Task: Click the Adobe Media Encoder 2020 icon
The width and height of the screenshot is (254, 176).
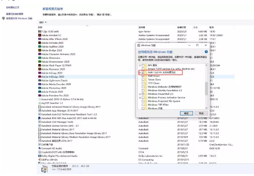Action: [x=40, y=84]
